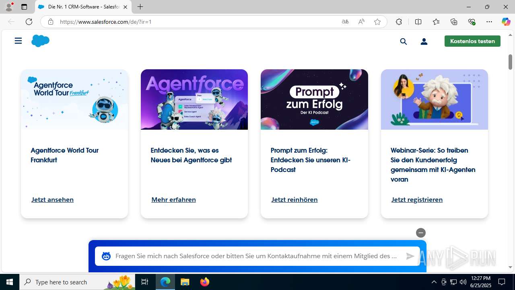Open the Collections icon
Screen dimensions: 515x290
coord(454,22)
